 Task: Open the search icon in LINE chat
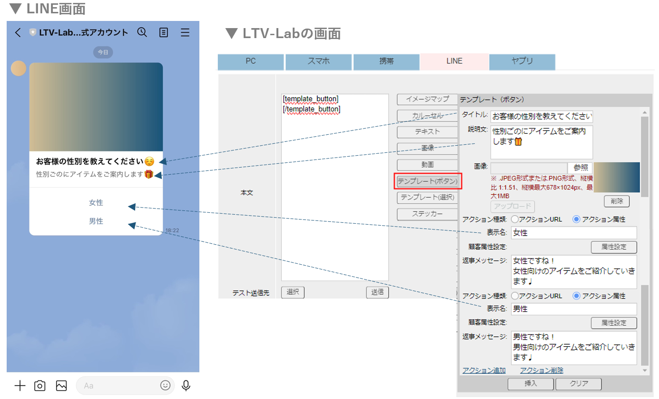pyautogui.click(x=142, y=32)
